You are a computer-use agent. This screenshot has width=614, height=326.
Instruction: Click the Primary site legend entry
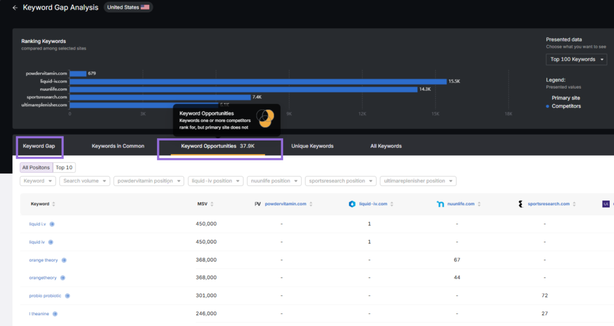click(x=566, y=98)
